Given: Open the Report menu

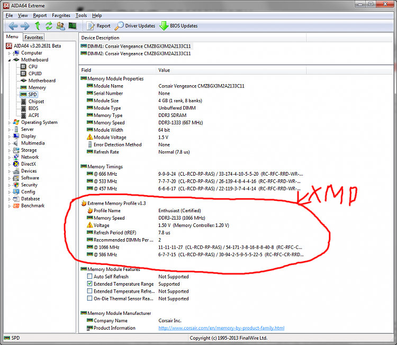Looking at the screenshot, I should 40,15.
